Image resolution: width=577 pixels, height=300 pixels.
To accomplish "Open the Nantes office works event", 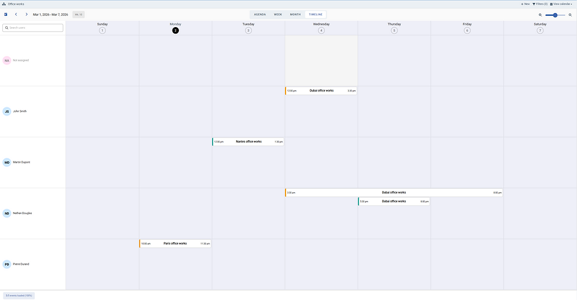I will click(248, 141).
